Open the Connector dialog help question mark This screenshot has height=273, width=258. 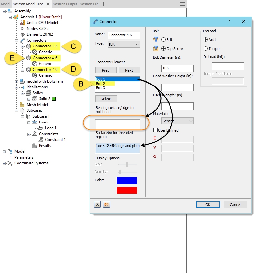pos(229,21)
